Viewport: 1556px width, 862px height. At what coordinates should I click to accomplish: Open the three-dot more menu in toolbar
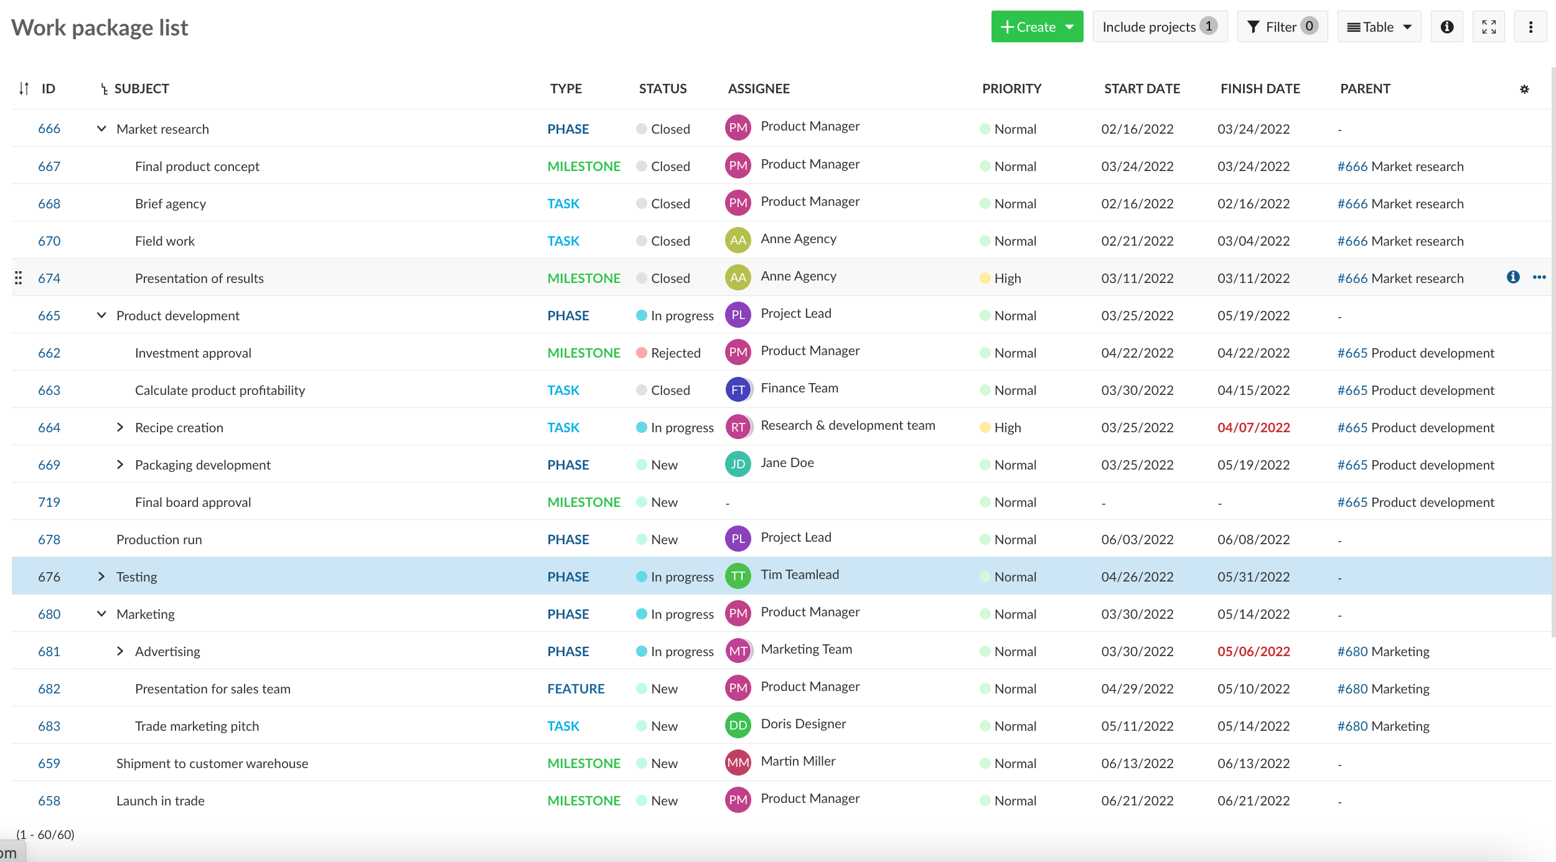coord(1530,27)
